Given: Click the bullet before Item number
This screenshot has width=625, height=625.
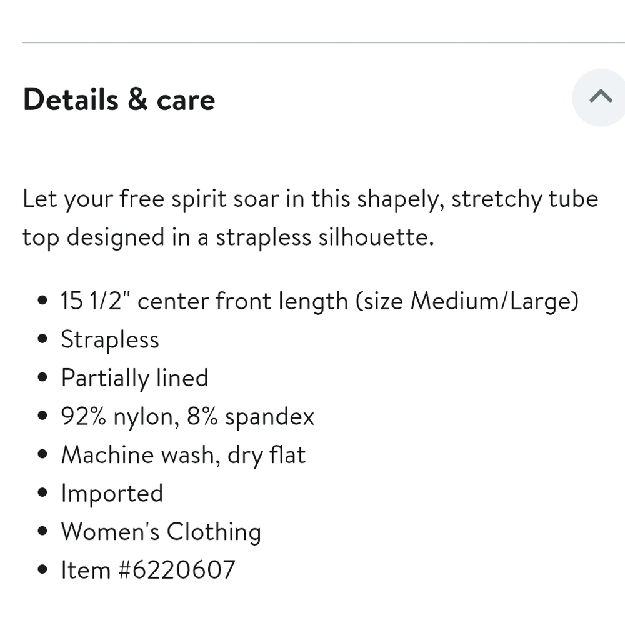Looking at the screenshot, I should [x=42, y=569].
